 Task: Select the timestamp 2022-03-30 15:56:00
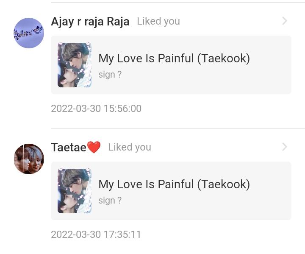coord(96,109)
